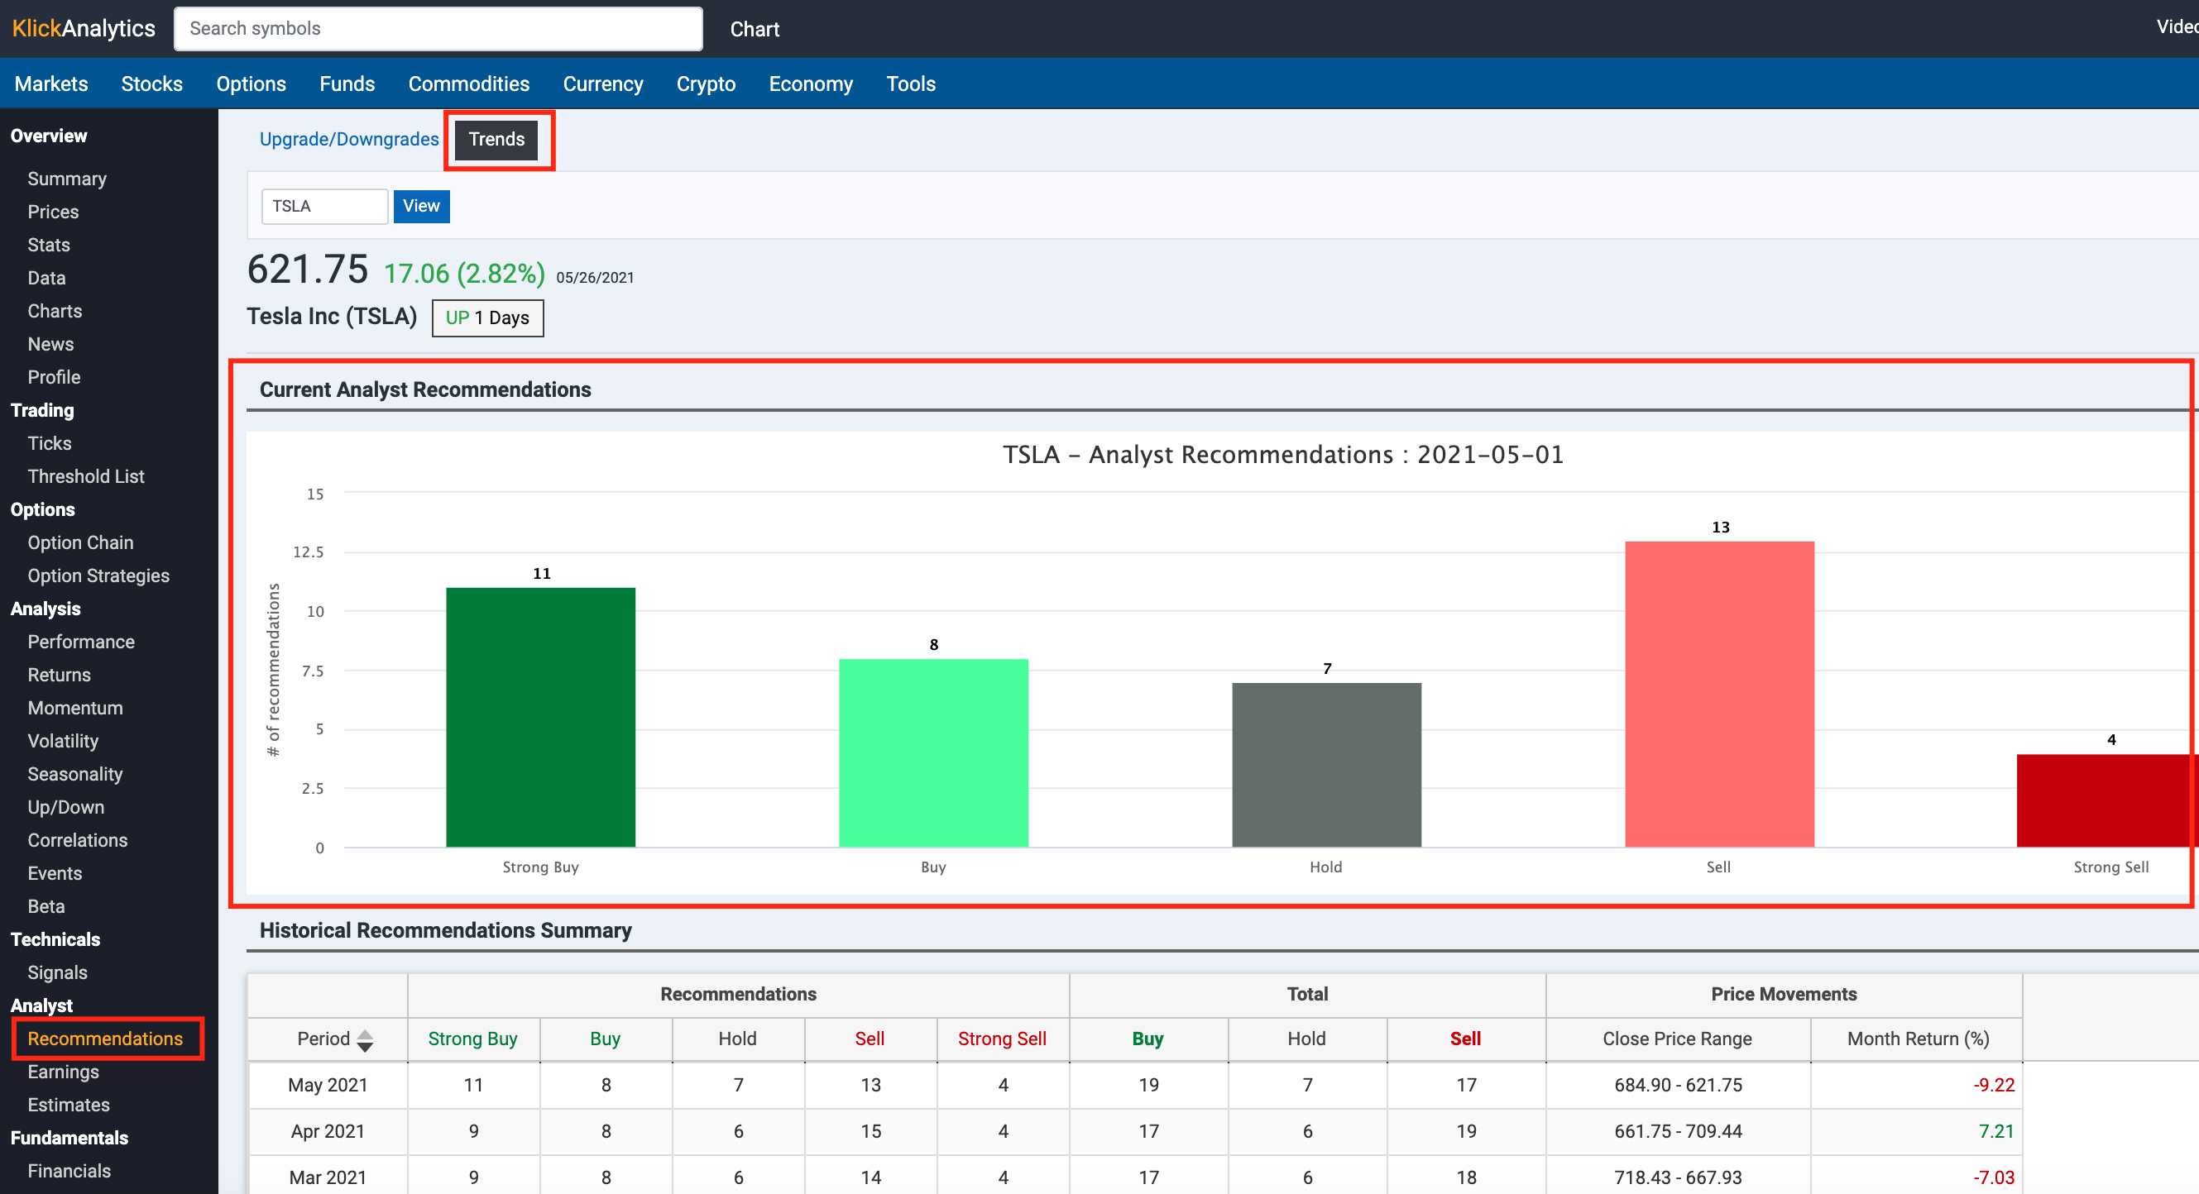The height and width of the screenshot is (1194, 2199).
Task: Open Option Strategies in the sidebar
Action: coord(98,576)
